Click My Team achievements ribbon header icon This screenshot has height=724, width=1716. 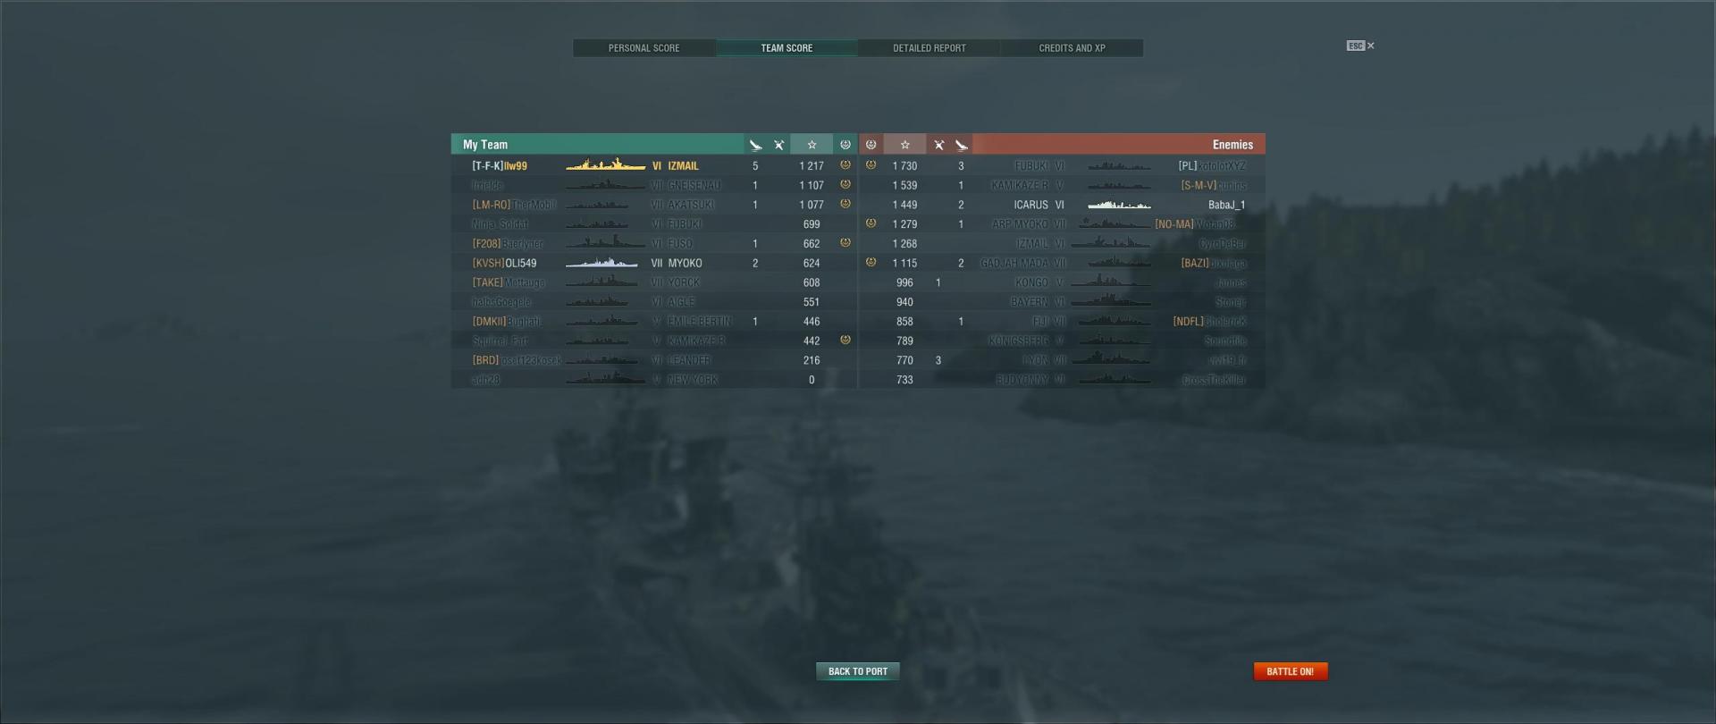click(x=845, y=145)
